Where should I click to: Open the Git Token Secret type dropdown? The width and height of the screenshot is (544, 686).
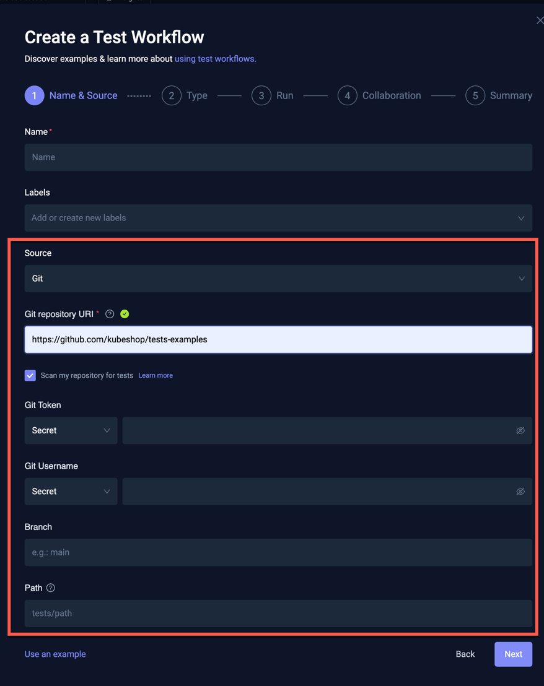pyautogui.click(x=71, y=430)
